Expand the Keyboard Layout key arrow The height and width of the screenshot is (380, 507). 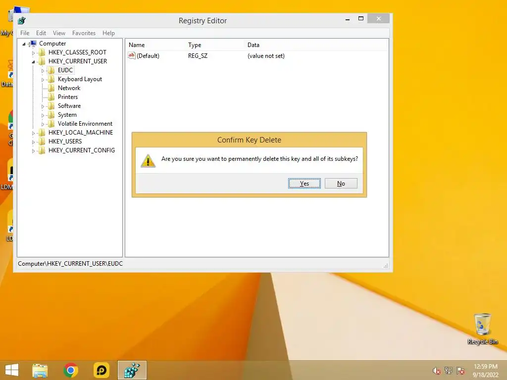43,80
